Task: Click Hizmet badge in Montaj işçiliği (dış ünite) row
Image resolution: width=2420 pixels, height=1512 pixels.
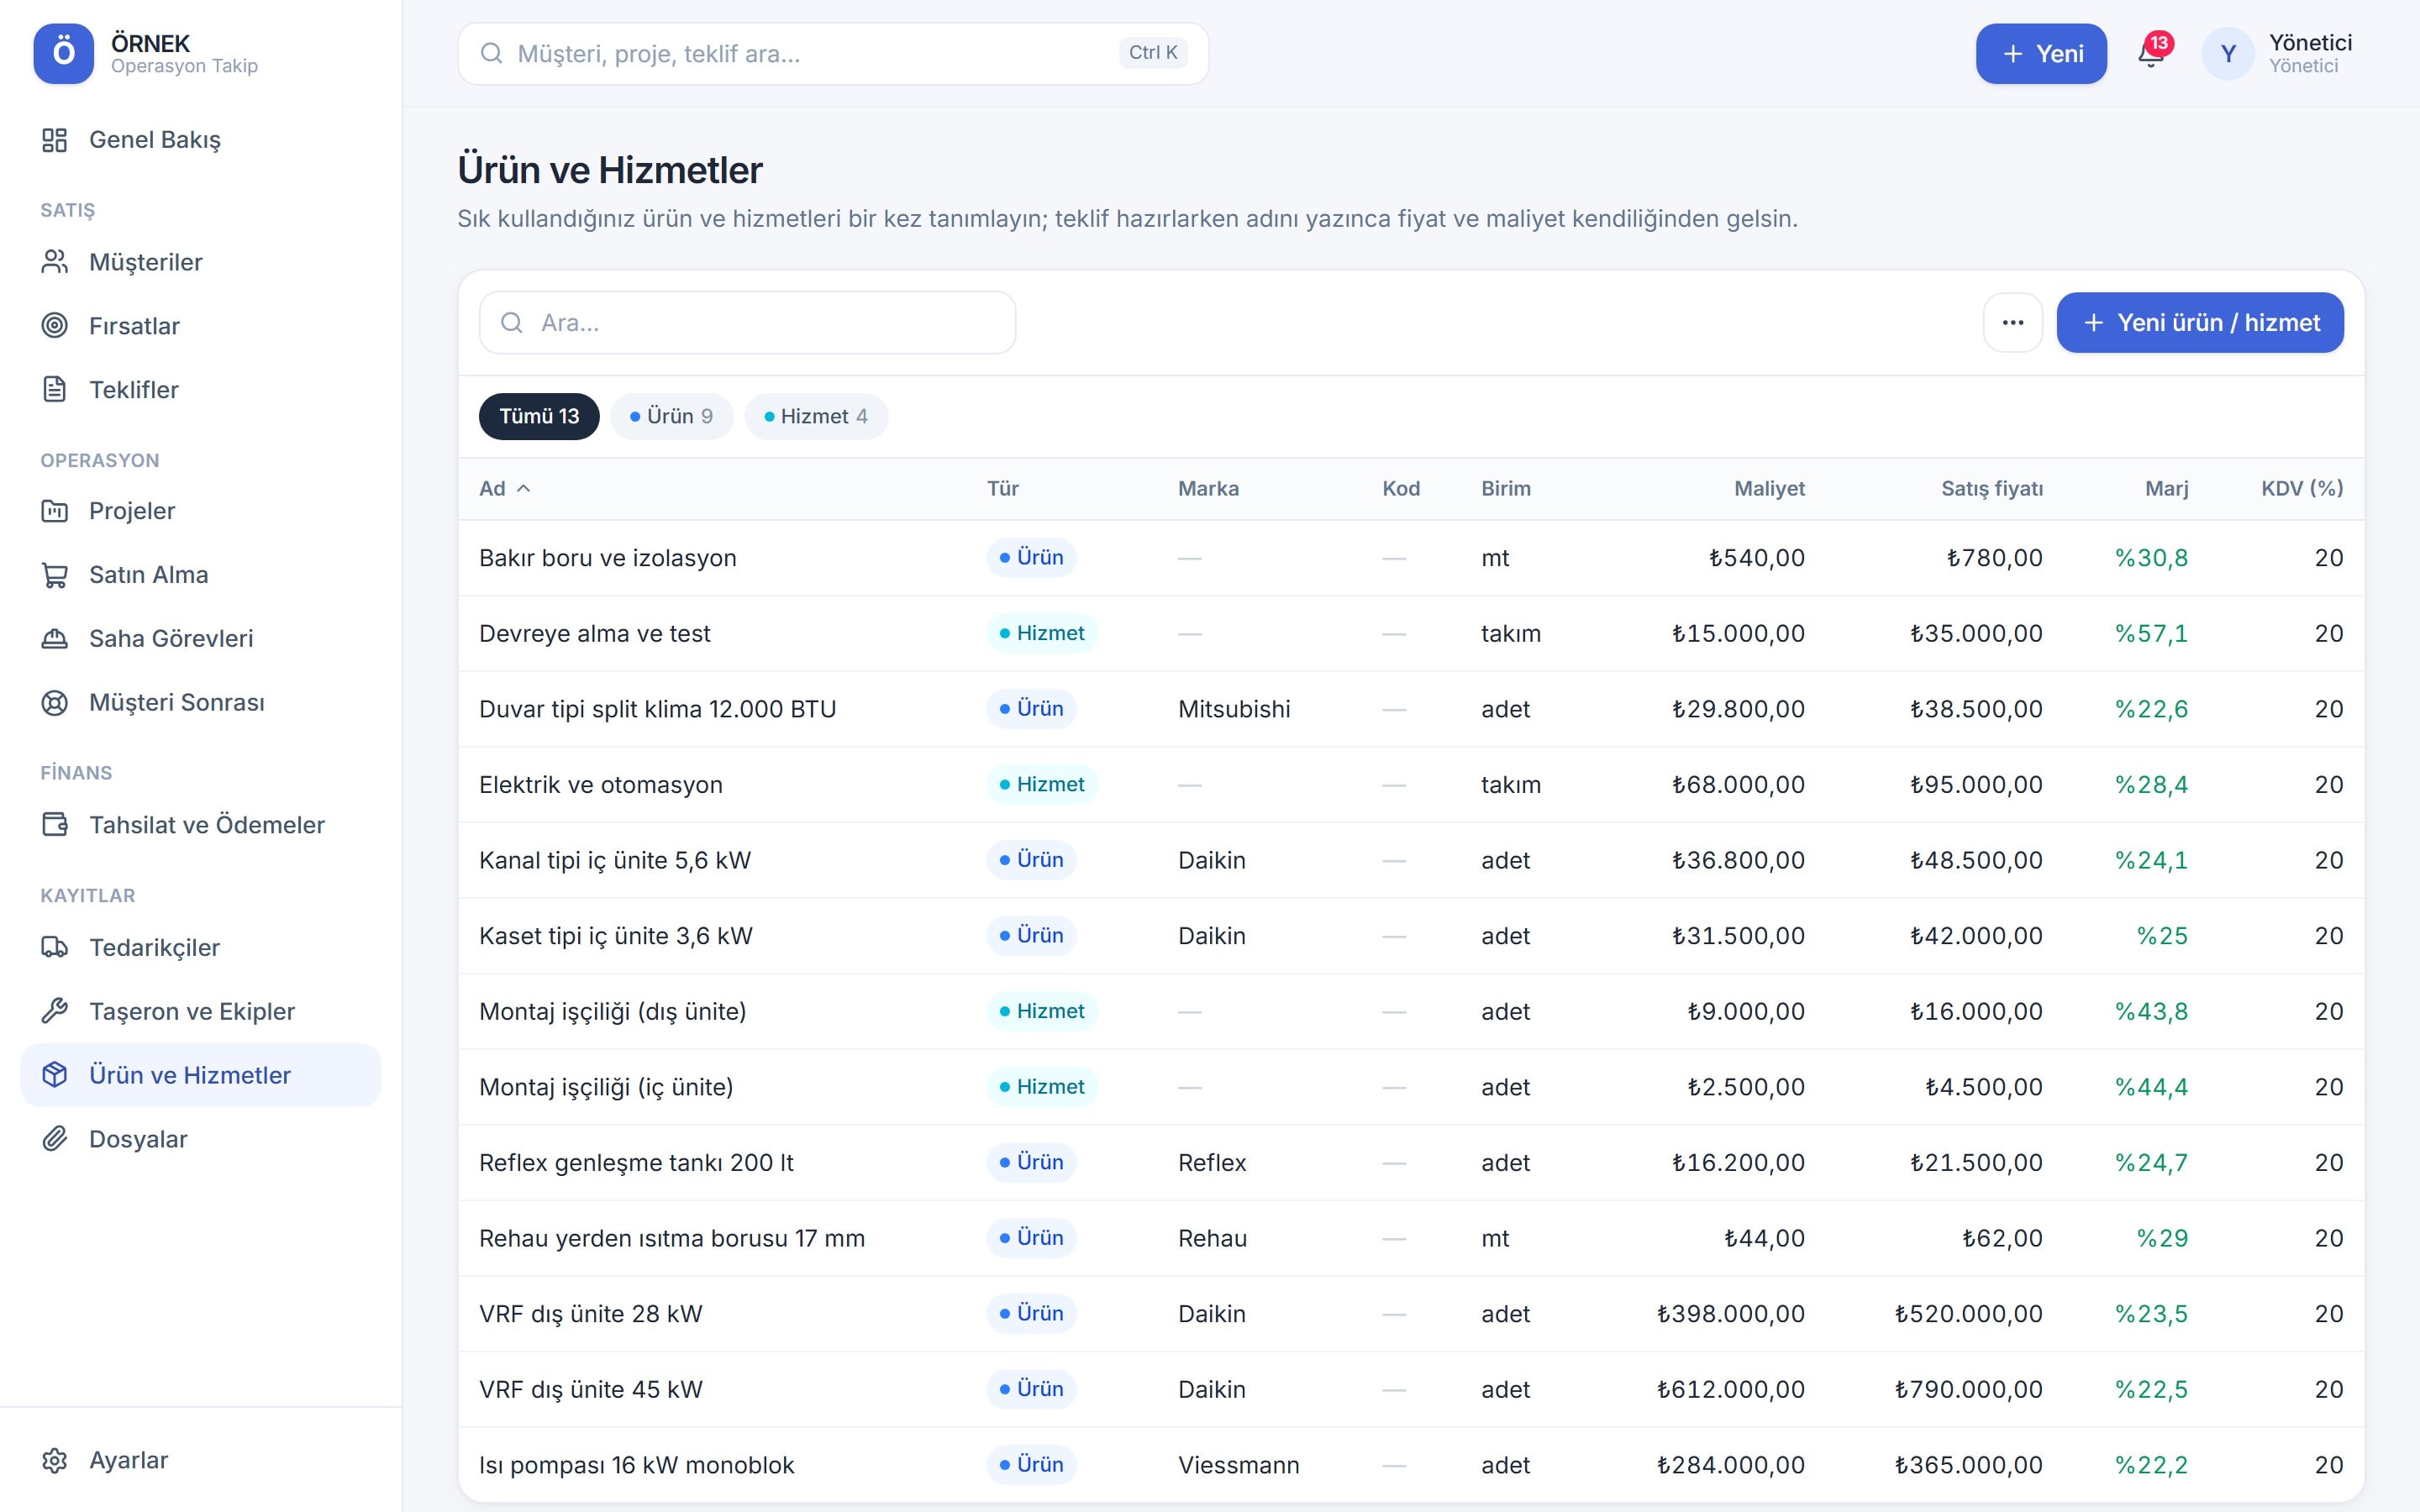Action: 1042,1012
